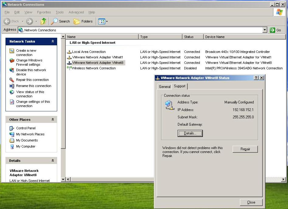Collapse the Details panel
The image size is (288, 209).
[53, 161]
